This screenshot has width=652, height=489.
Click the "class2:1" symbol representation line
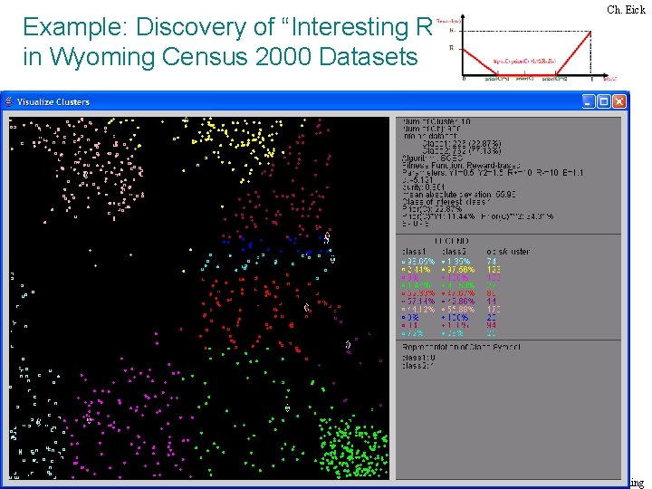click(x=417, y=366)
